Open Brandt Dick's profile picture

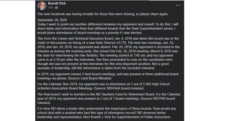pyautogui.click(x=42, y=6)
